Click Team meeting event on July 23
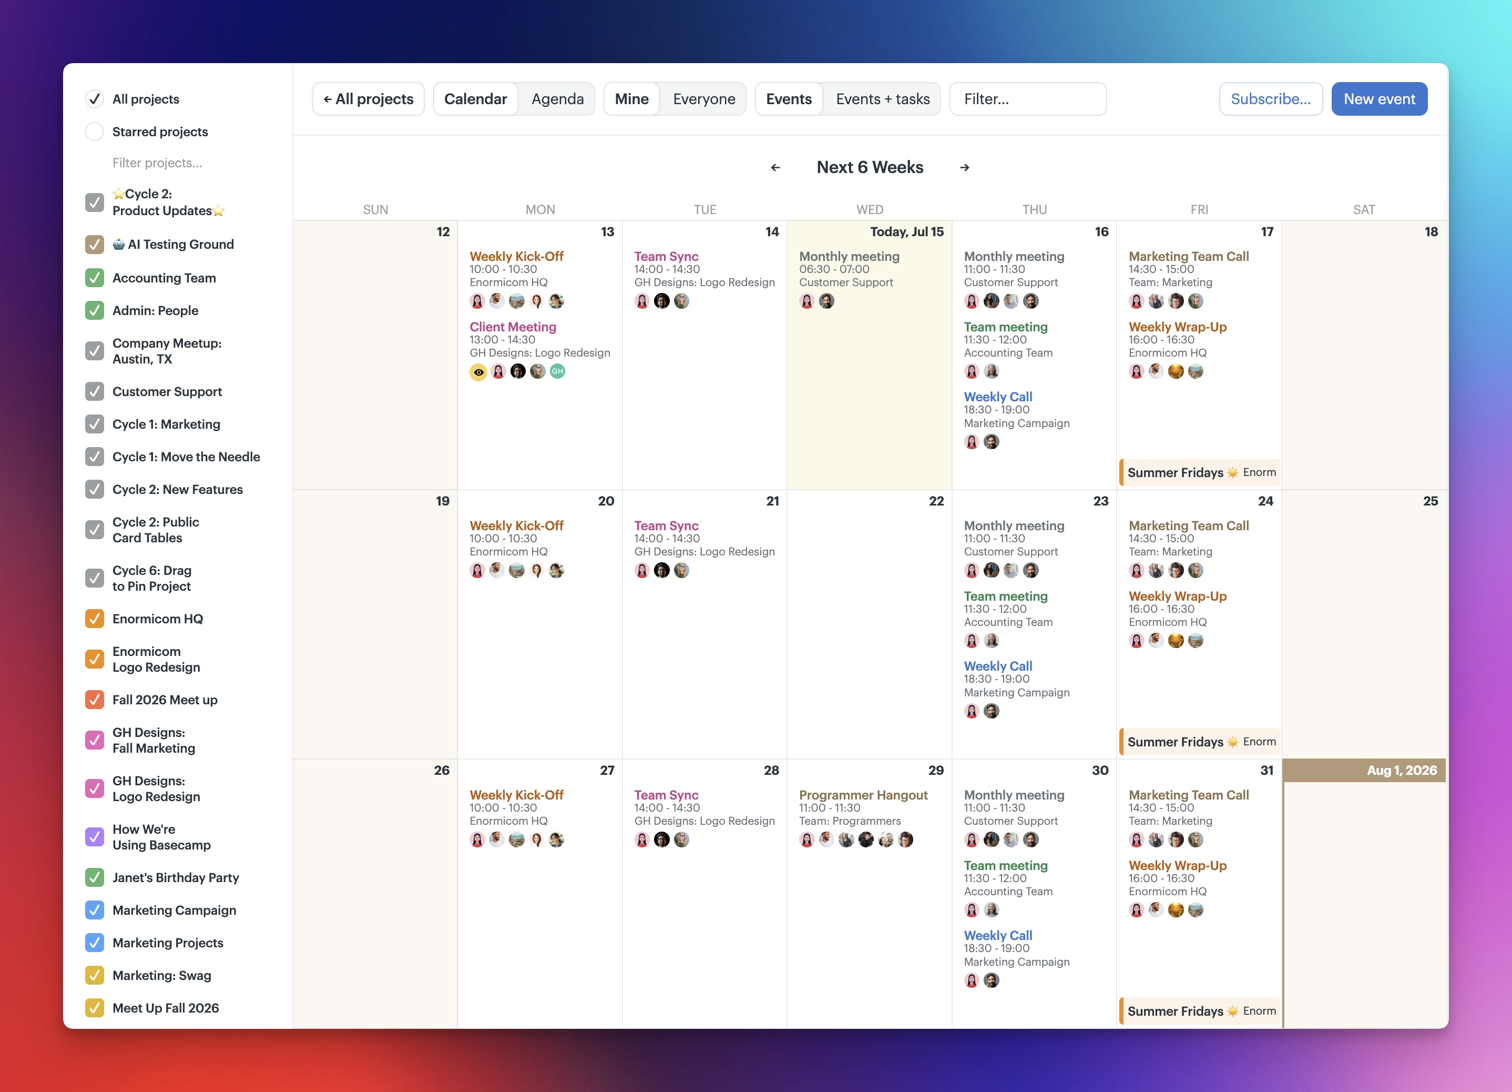The width and height of the screenshot is (1512, 1092). (x=1005, y=596)
